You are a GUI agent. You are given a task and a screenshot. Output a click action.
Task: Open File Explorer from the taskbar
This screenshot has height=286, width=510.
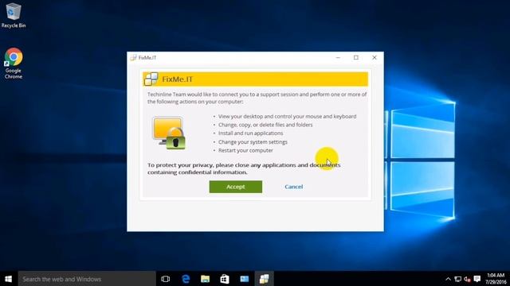[x=205, y=279]
